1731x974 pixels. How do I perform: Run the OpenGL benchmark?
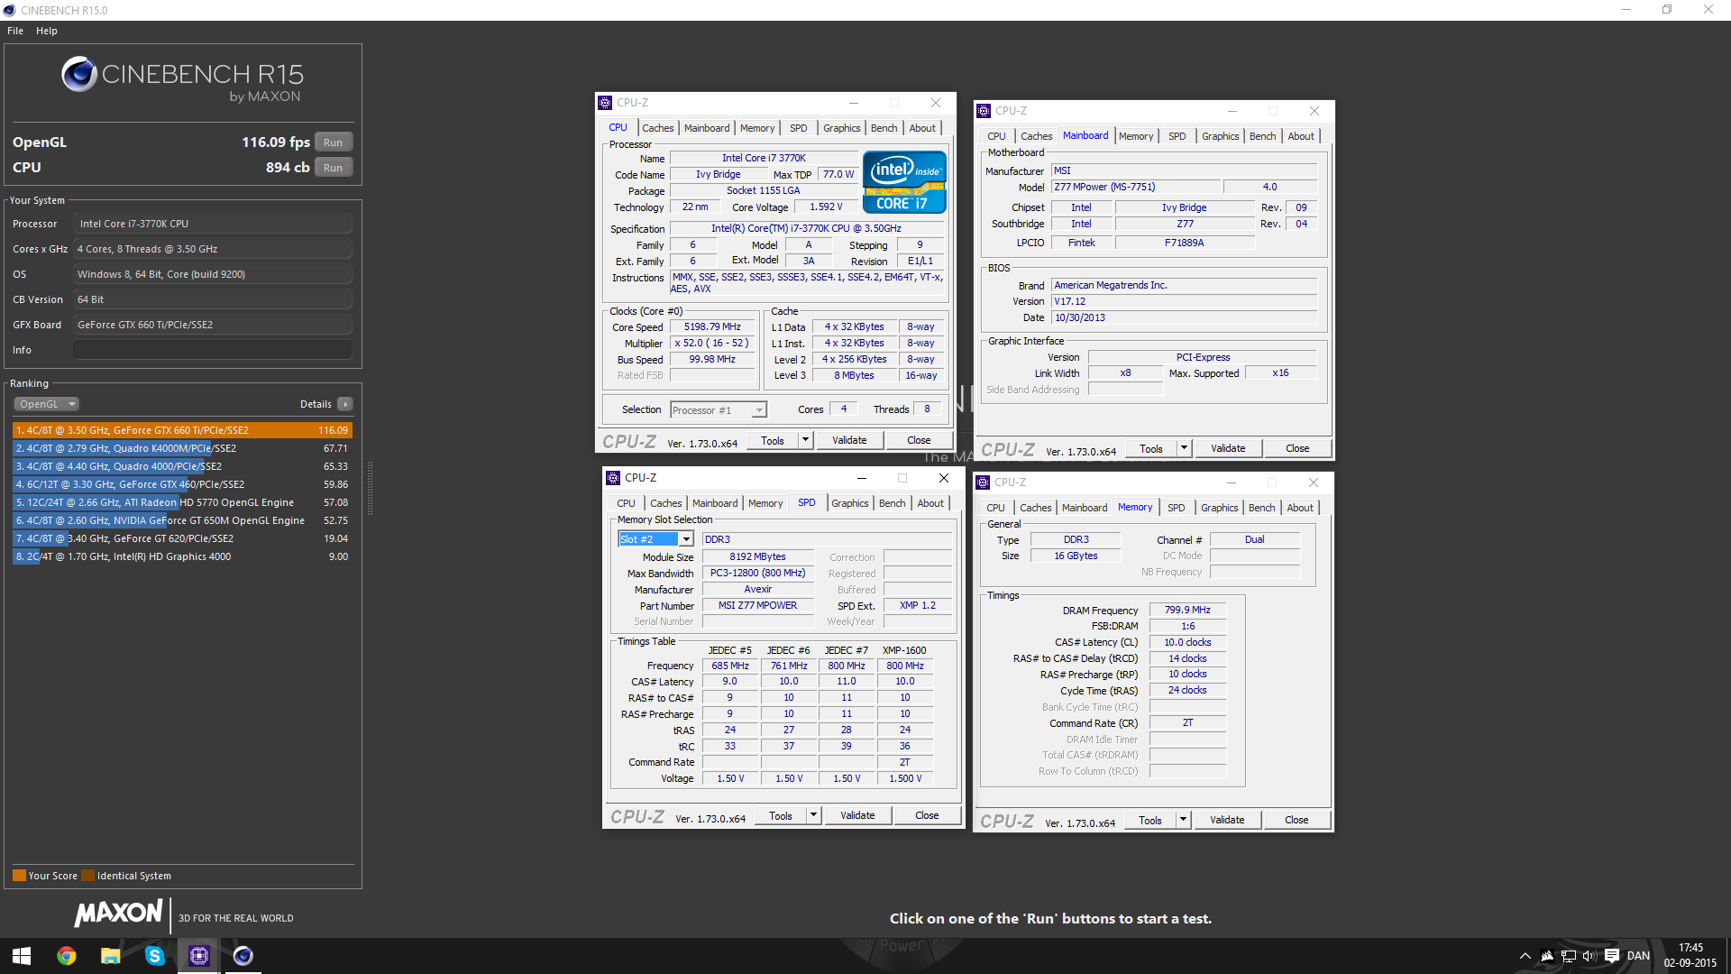[x=334, y=142]
